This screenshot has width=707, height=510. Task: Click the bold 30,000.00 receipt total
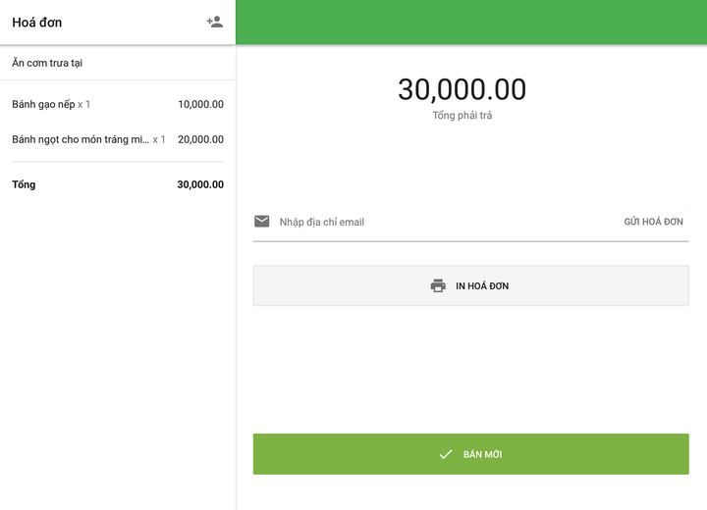coord(200,184)
